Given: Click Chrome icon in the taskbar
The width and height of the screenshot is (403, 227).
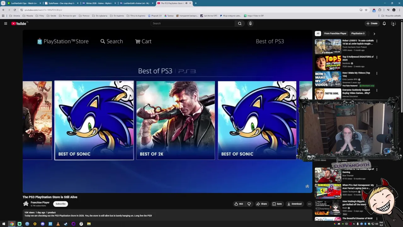Looking at the screenshot, I should (12, 224).
